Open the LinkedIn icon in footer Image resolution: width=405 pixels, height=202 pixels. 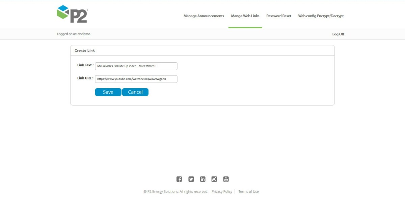(202, 179)
